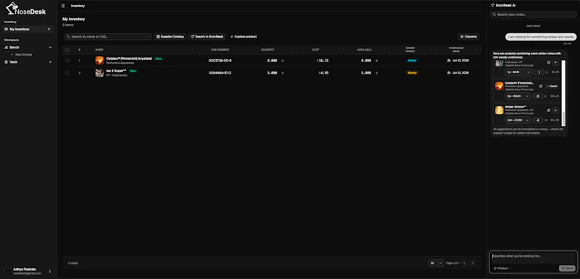Image resolution: width=580 pixels, height=279 pixels.
Task: Click the Inventory breadcrumb title
Action: tap(78, 6)
